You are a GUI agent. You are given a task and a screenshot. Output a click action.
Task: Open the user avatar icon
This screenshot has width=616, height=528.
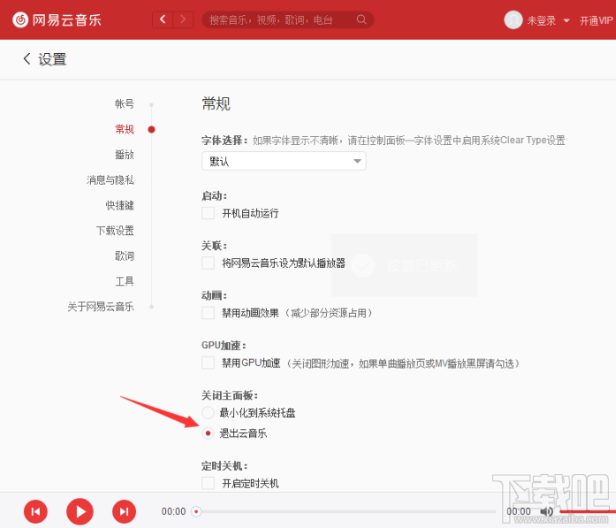point(513,19)
